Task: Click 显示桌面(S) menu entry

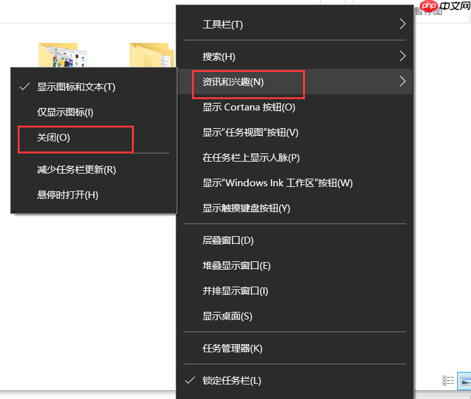Action: (294, 316)
